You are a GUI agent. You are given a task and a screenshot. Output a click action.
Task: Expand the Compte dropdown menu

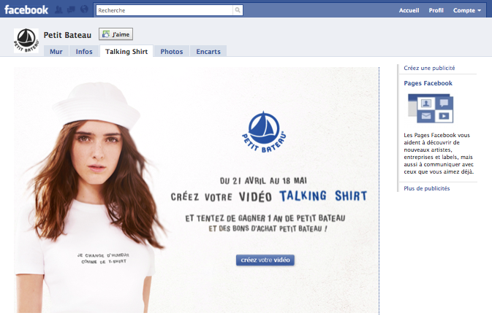pos(467,10)
